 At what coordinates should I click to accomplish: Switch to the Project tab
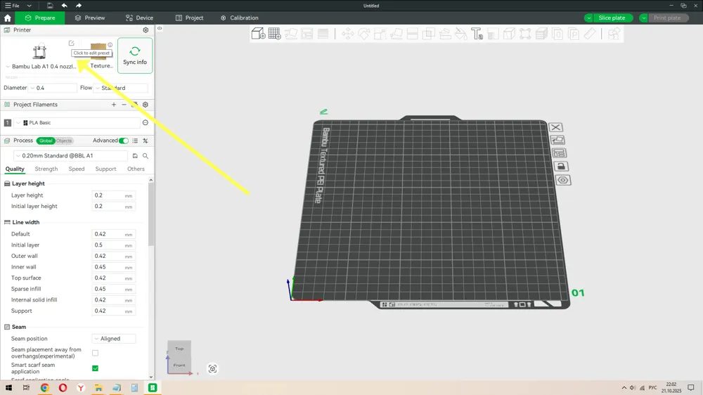coord(189,18)
